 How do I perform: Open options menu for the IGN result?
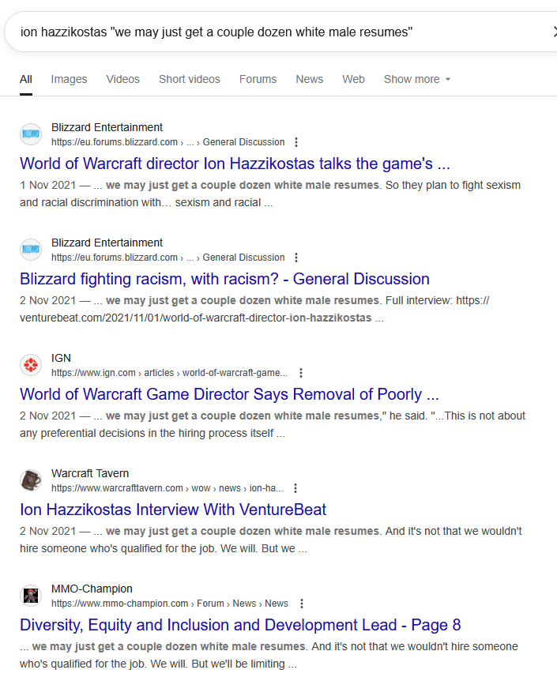pyautogui.click(x=301, y=373)
